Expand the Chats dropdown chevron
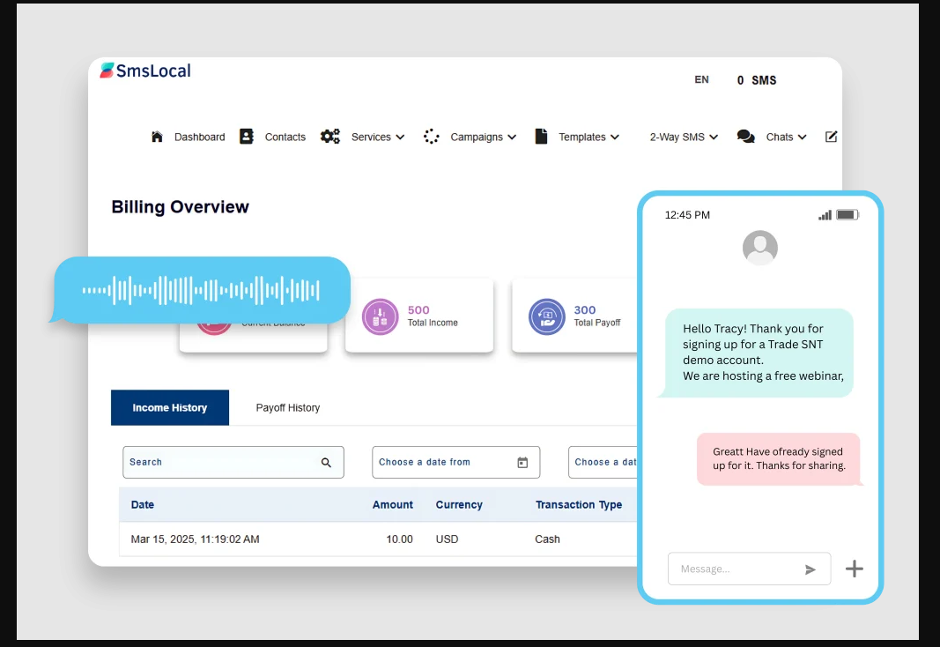The image size is (940, 647). tap(802, 138)
